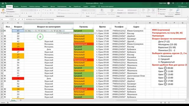Confirm the formula with the checkmark
The height and width of the screenshot is (106, 189).
(x=19, y=19)
